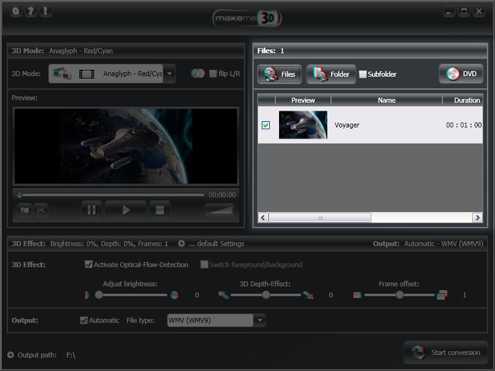The height and width of the screenshot is (371, 495).
Task: Pause the preview playback
Action: [x=92, y=210]
